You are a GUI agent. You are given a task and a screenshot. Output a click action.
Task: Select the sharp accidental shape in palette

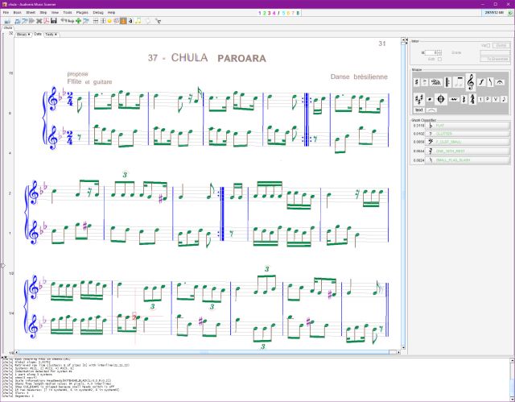[x=417, y=82]
